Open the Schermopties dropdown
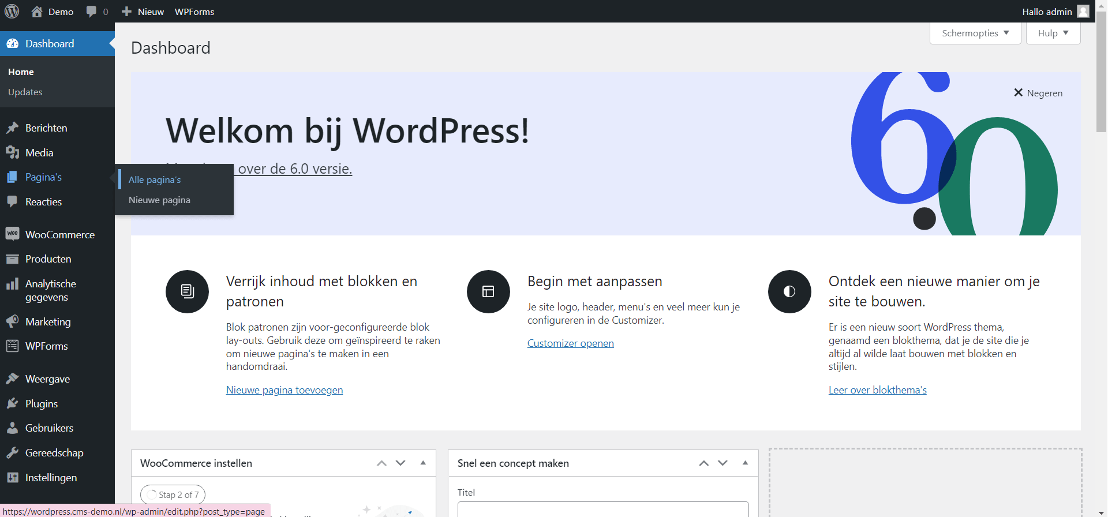The width and height of the screenshot is (1108, 517). (x=975, y=33)
